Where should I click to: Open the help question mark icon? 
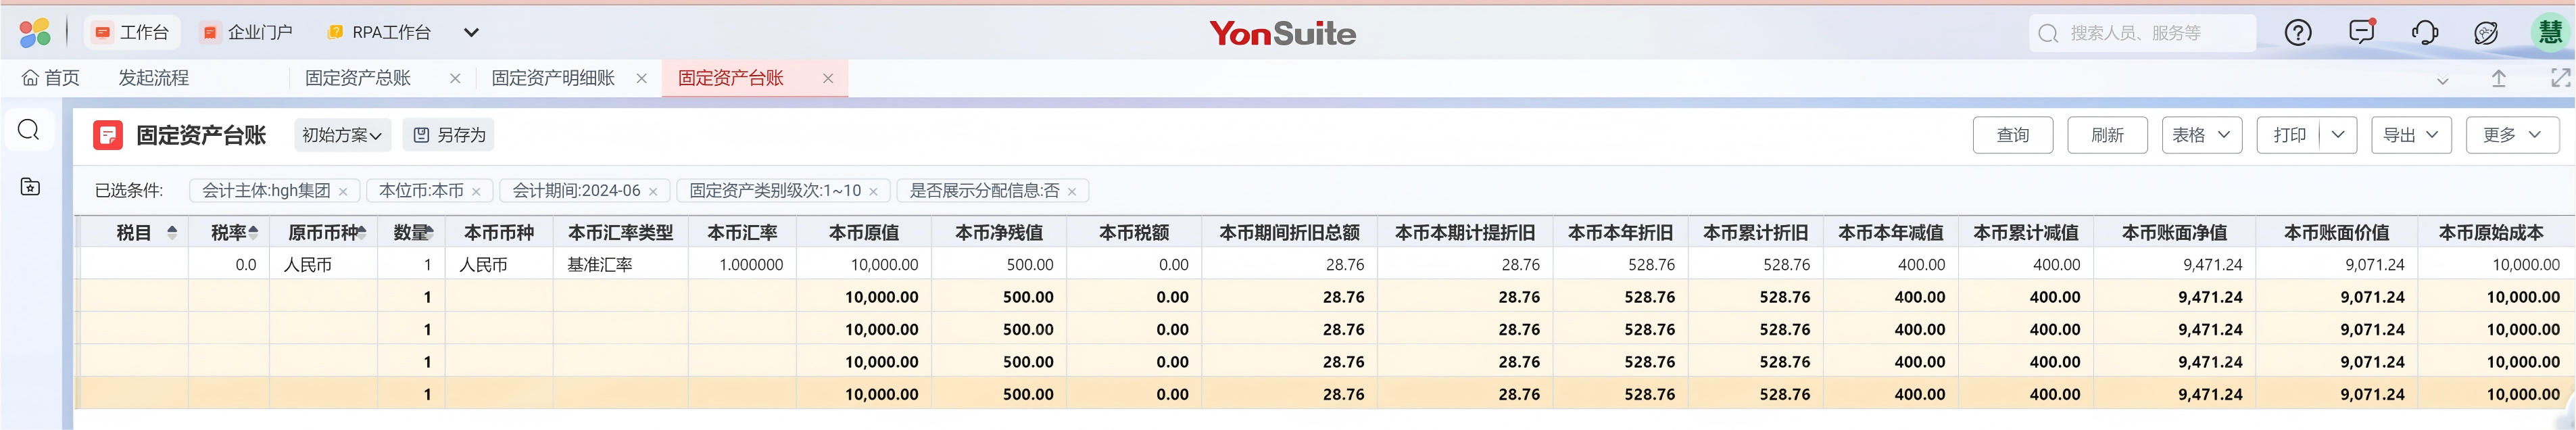2298,33
